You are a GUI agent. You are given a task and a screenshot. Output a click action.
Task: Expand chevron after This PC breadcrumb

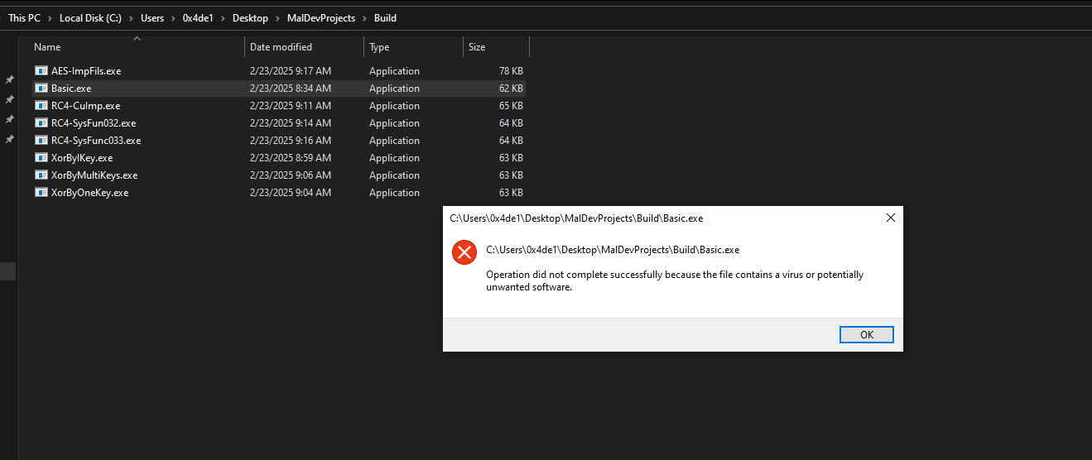50,18
